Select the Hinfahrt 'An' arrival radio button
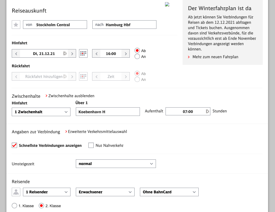The image size is (275, 212). 137,56
